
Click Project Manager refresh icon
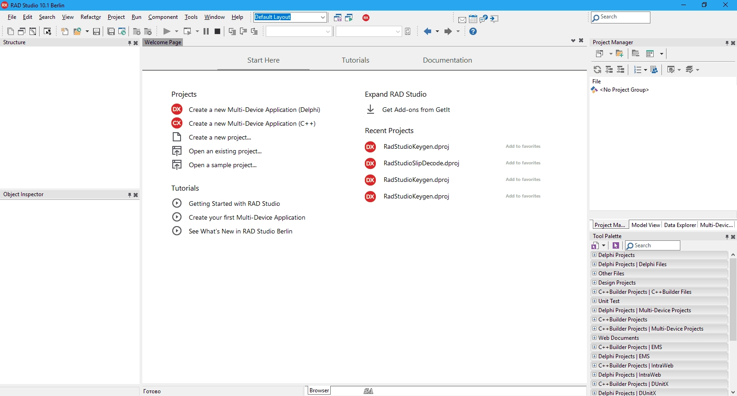coord(597,70)
